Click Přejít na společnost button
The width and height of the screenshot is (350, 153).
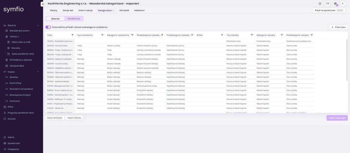point(329,10)
